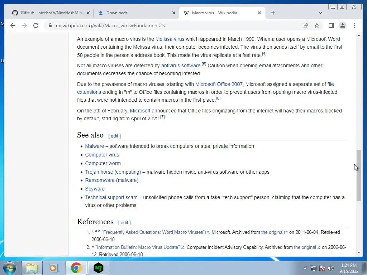Open Frequently Asked Questions: Word Macro Viruses reference

[x=153, y=232]
